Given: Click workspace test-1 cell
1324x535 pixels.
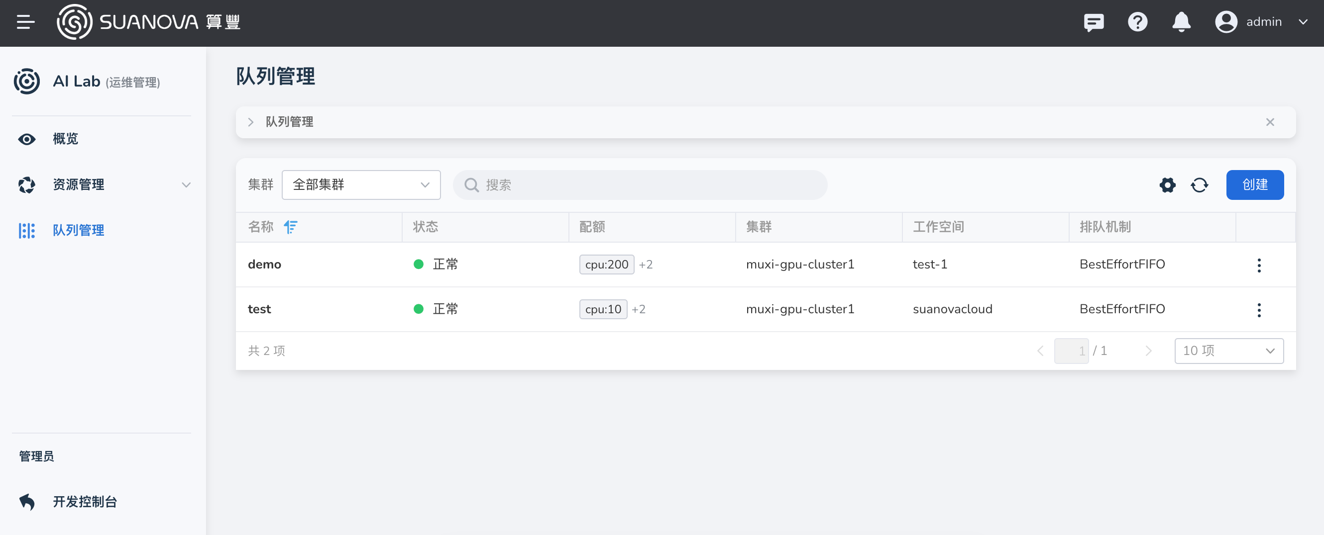Looking at the screenshot, I should (930, 265).
